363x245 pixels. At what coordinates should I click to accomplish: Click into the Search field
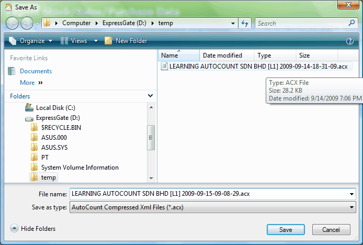pyautogui.click(x=301, y=23)
